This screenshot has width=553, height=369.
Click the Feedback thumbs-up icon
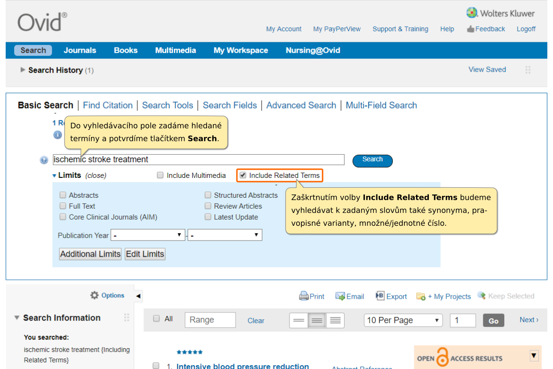click(471, 29)
